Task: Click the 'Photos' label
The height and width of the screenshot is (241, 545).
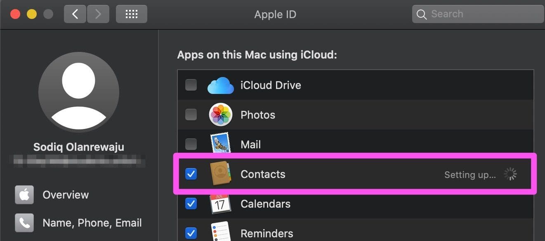Action: click(258, 115)
